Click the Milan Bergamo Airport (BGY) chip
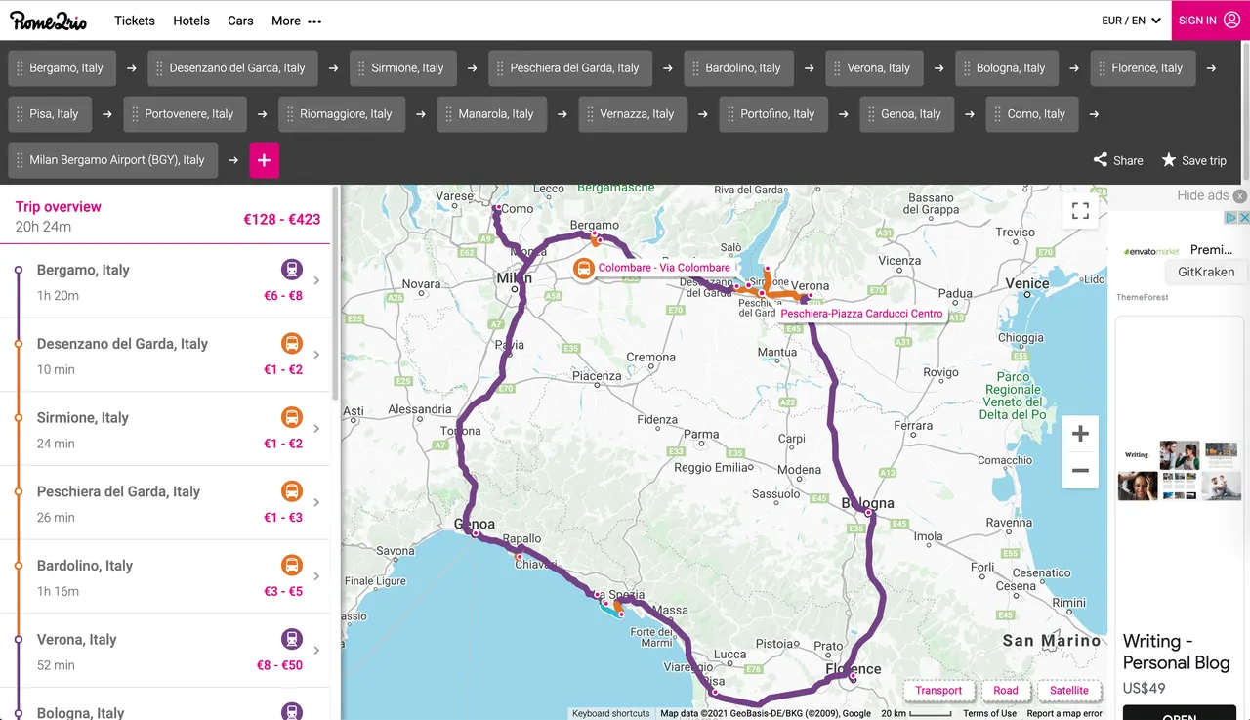This screenshot has width=1250, height=720. click(113, 160)
